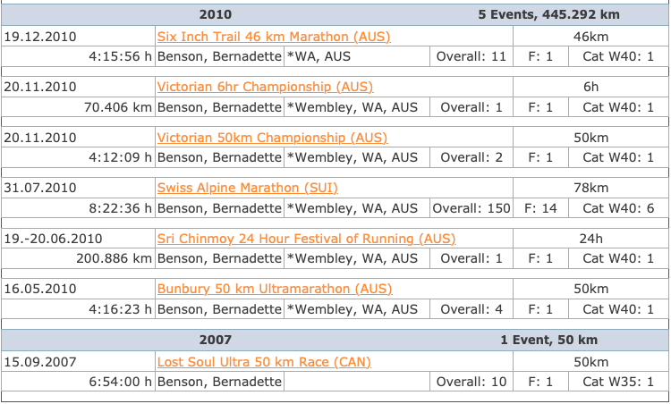Select the Overall: 150 ranking cell
Screen dimensions: 671x404
tap(471, 208)
